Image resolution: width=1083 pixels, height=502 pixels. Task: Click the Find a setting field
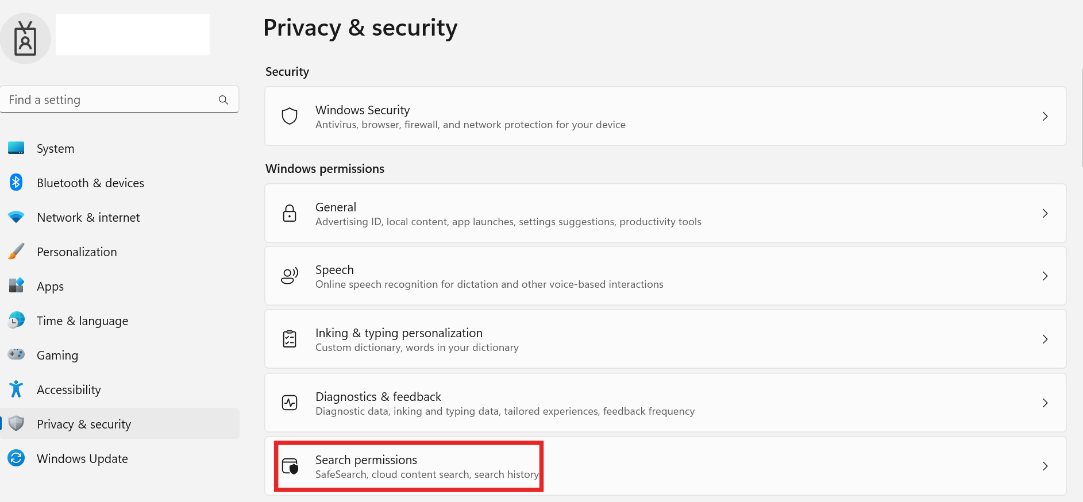coord(120,100)
